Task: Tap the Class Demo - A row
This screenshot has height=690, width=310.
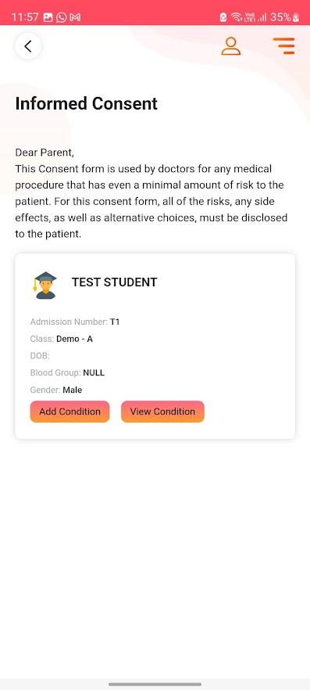Action: pyautogui.click(x=62, y=339)
